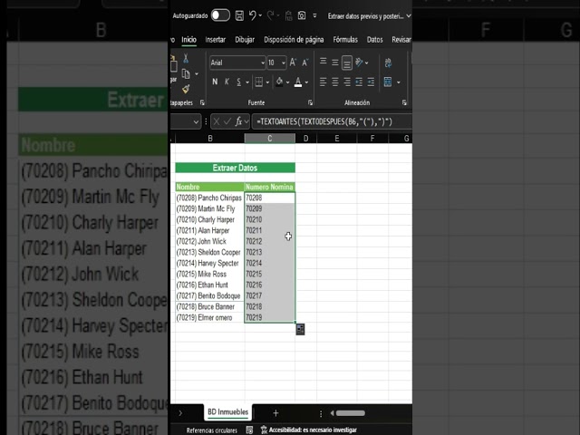Click the Decrease Indent icon
Image resolution: width=580 pixels, height=435 pixels.
click(359, 82)
